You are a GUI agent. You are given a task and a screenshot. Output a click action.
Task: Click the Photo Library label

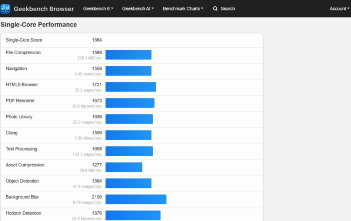(19, 117)
